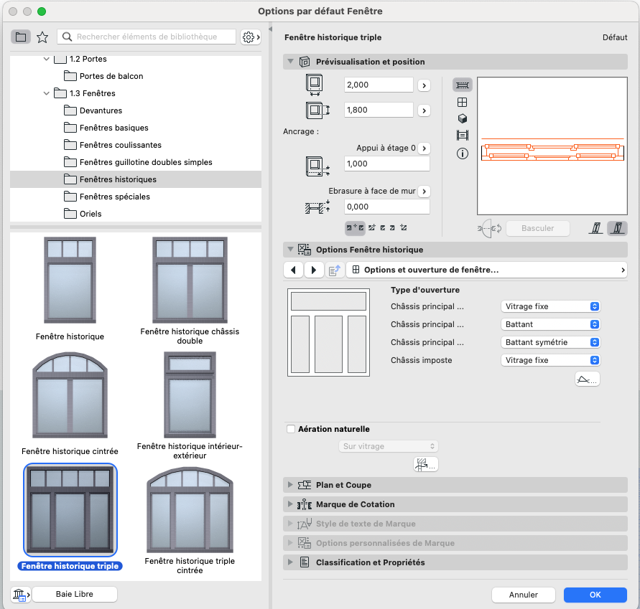Select the floor plan preview icon
Screen dimensions: 640x609
(462, 85)
